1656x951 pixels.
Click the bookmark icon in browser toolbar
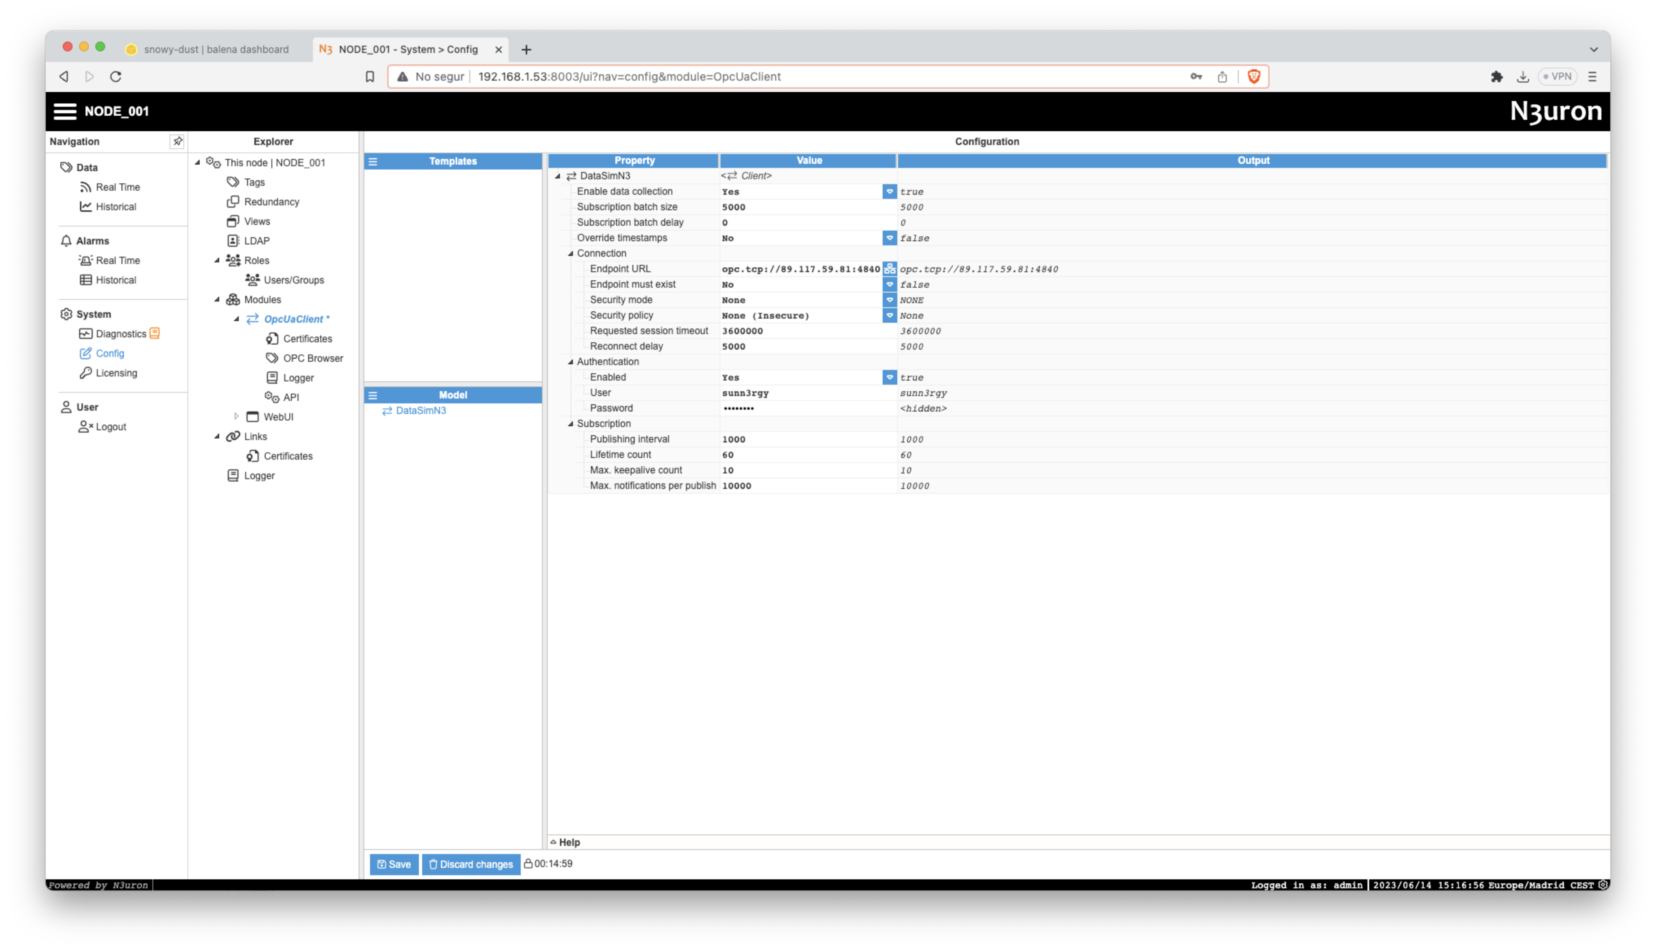[370, 77]
